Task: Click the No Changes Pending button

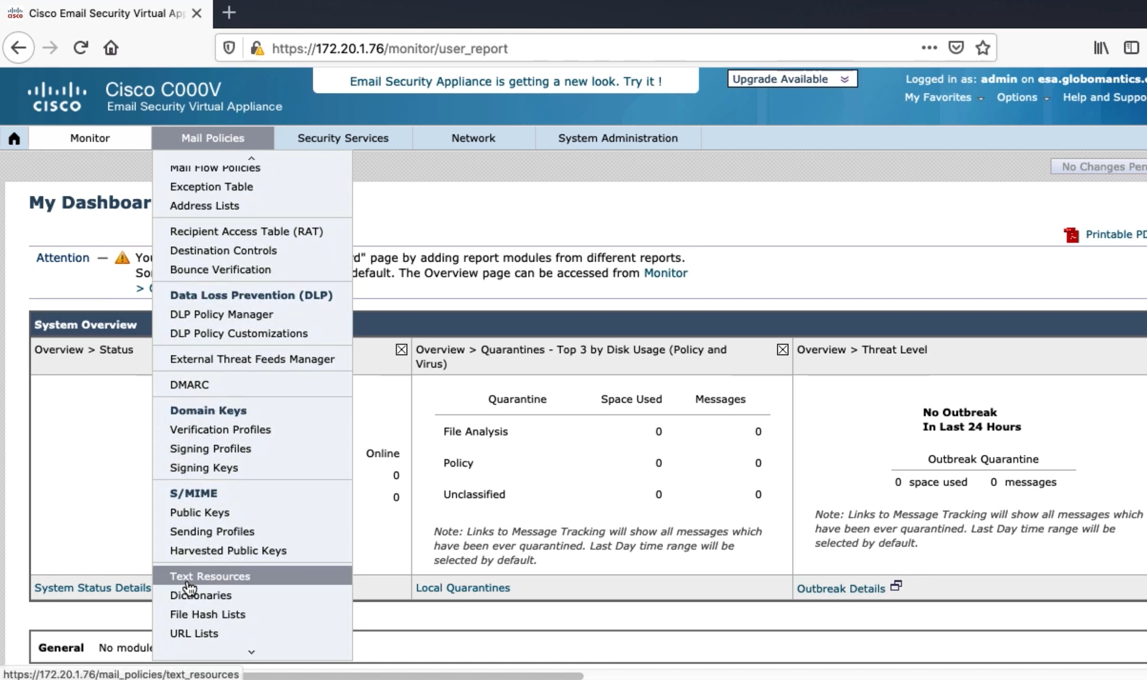Action: [1099, 167]
